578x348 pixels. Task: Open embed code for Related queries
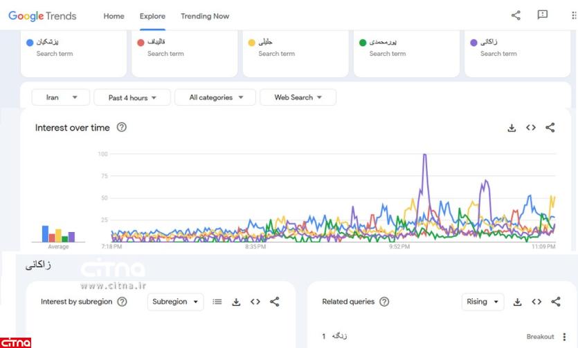point(536,302)
